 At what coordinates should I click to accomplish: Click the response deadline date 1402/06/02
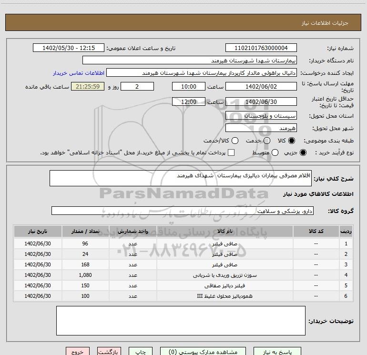click(x=261, y=86)
